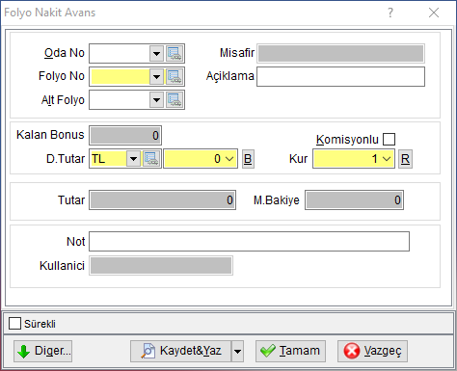Cancel with the Vazgeç button

372,351
